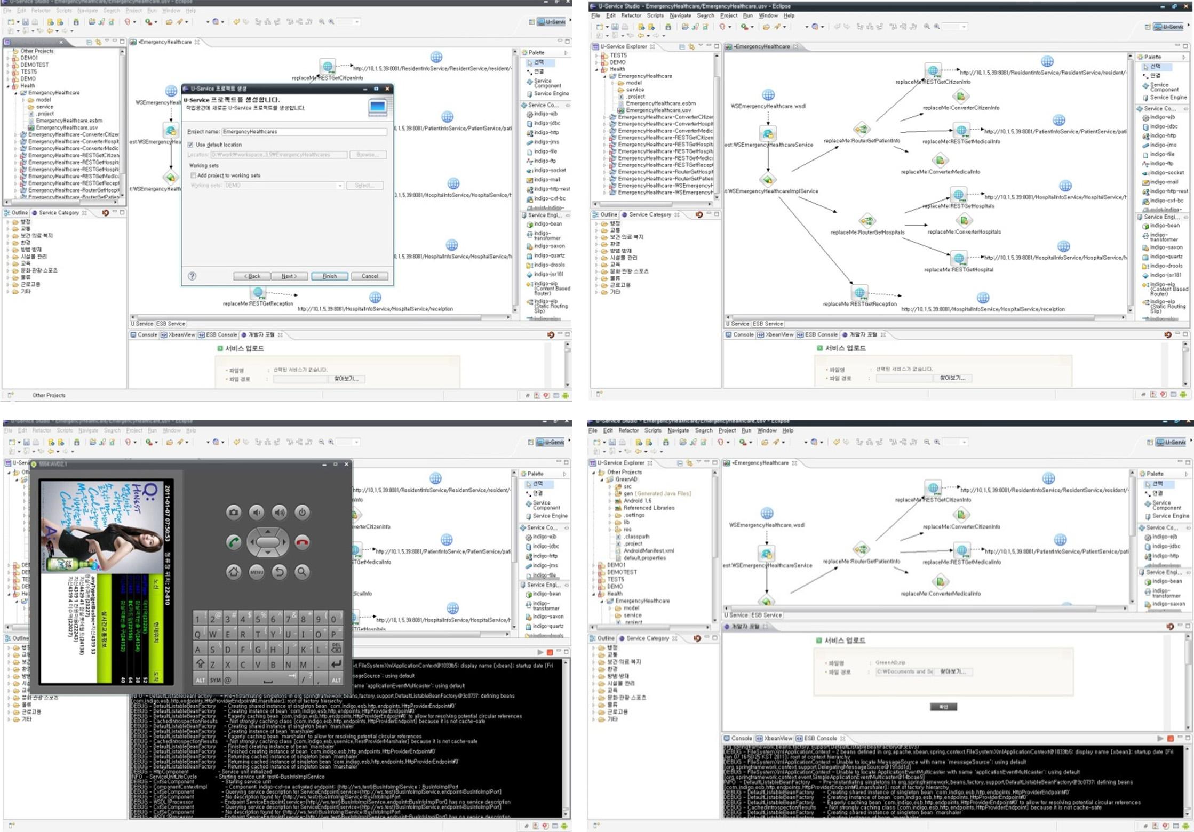
Task: Select the replaceMe:RouterGetHospitals node in the diagram
Action: click(867, 220)
